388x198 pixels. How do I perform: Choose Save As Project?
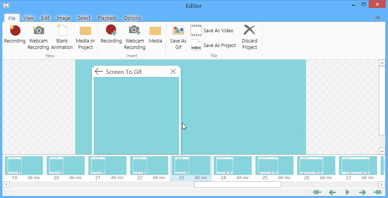pos(213,45)
